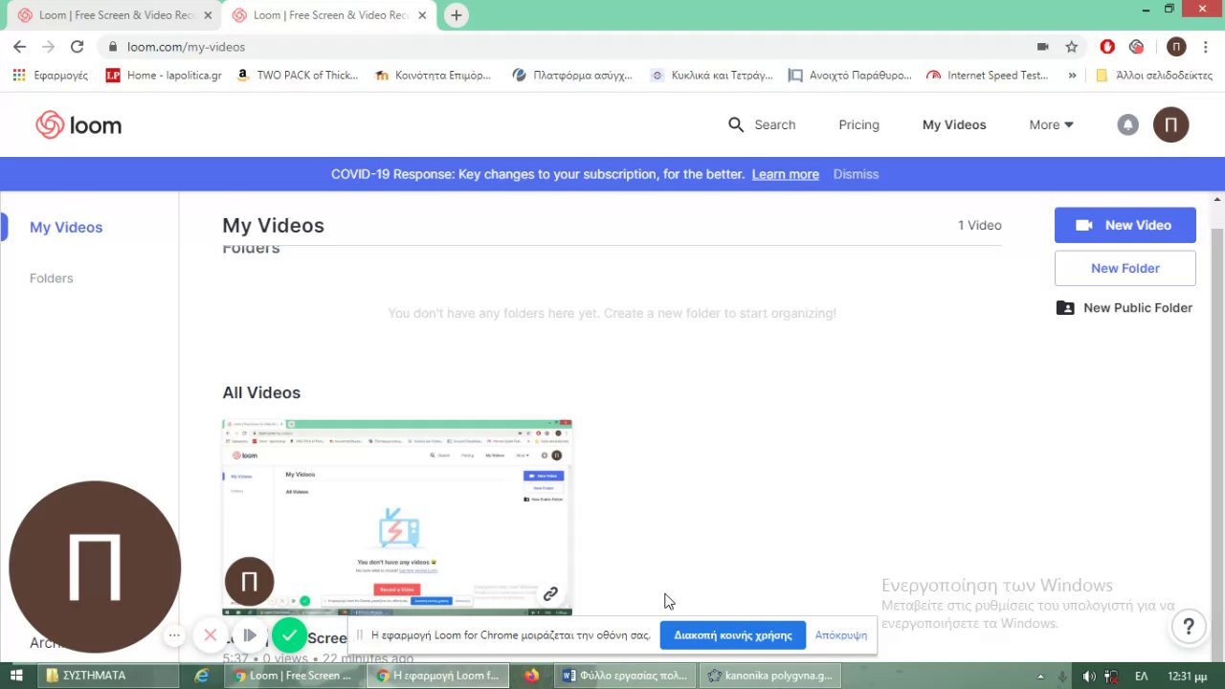Open a new browser tab
This screenshot has height=689, width=1225.
(457, 15)
